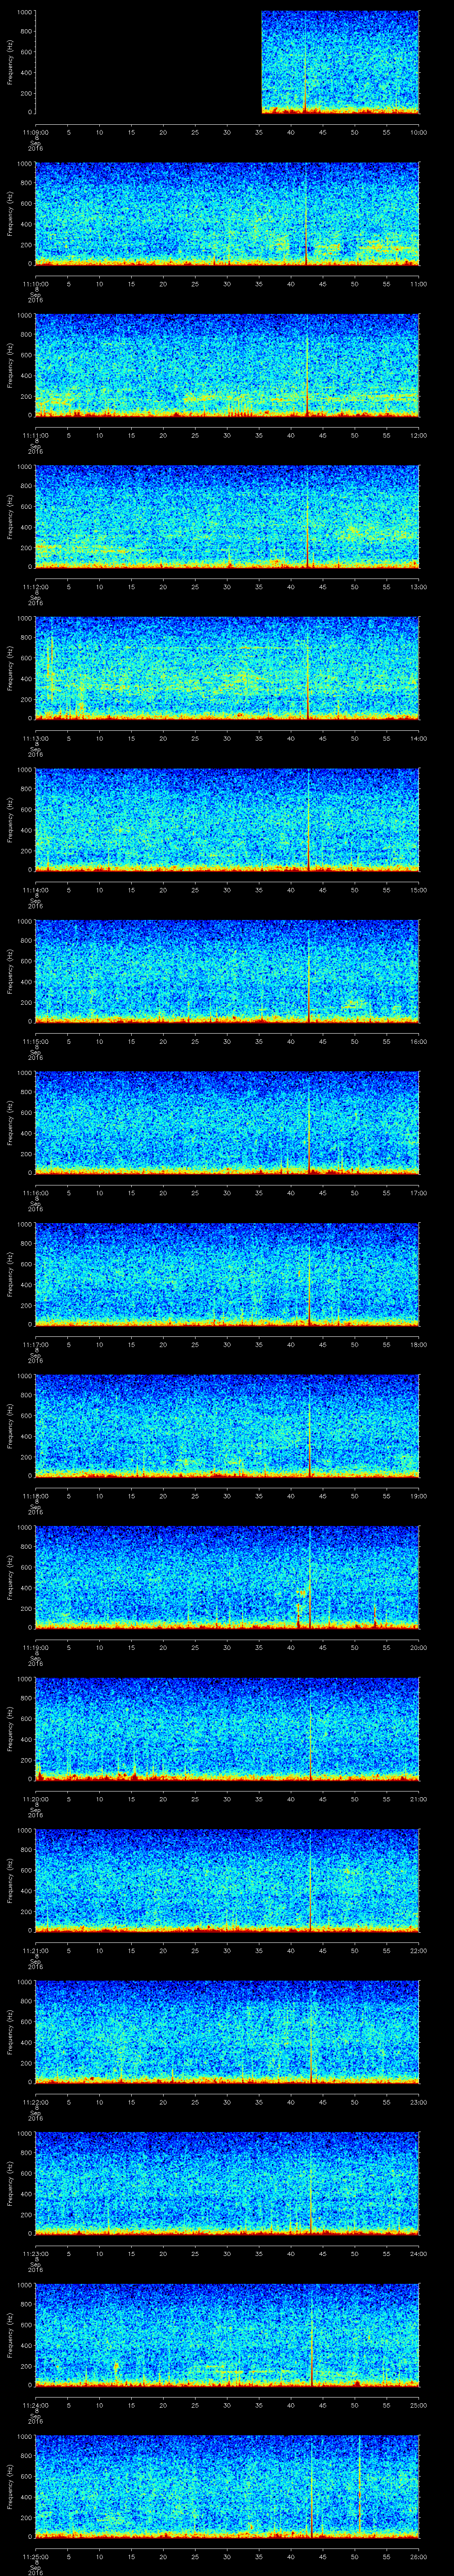Open the spectrogram panel for 11:14:00
This screenshot has height=2576, width=454.
click(227, 820)
